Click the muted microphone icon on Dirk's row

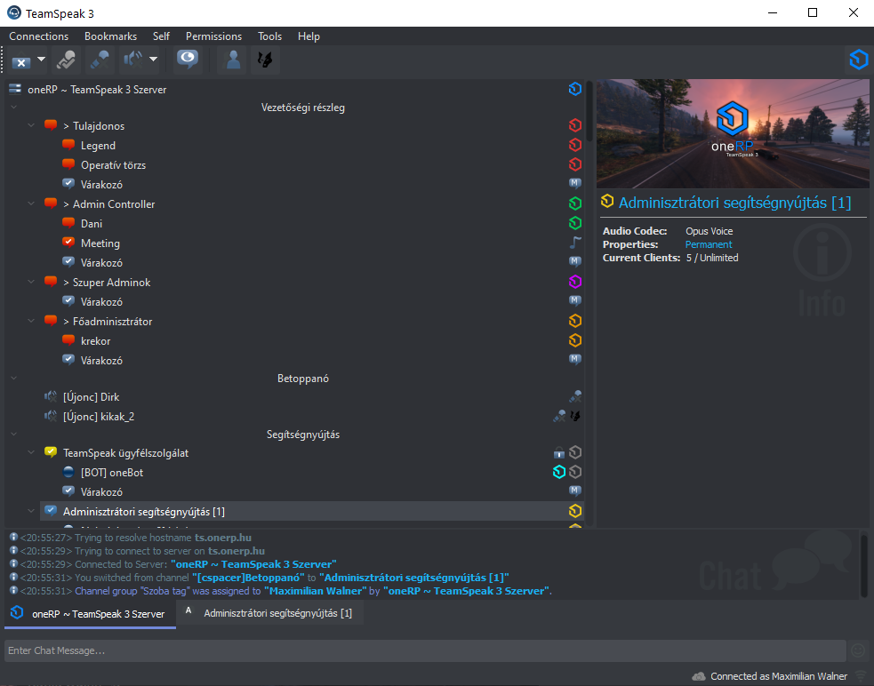(575, 396)
